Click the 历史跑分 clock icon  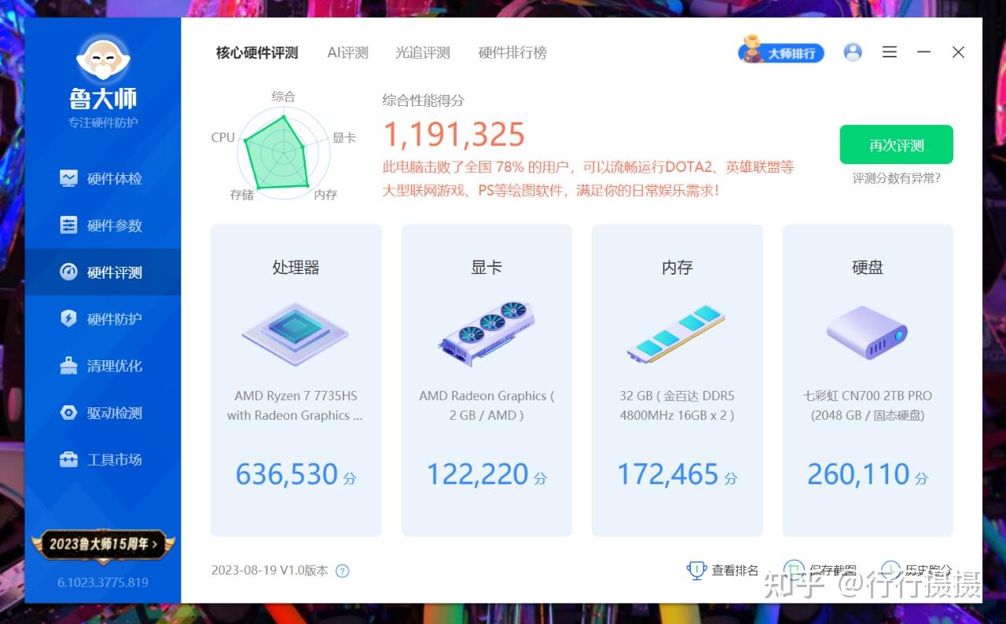click(x=889, y=570)
